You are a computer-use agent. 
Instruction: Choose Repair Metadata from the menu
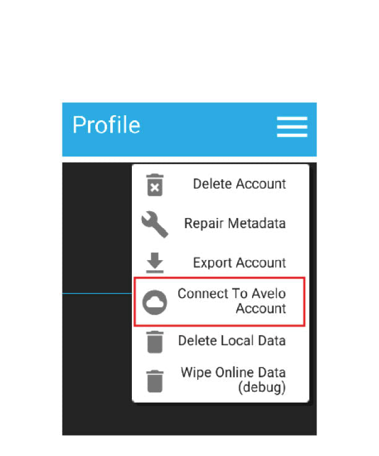(x=220, y=224)
